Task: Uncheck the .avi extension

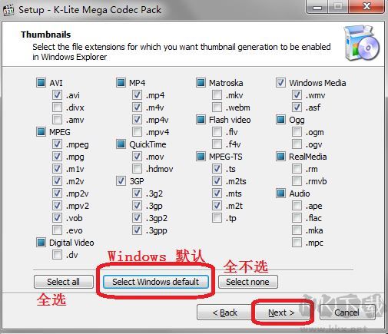Action: (57, 95)
